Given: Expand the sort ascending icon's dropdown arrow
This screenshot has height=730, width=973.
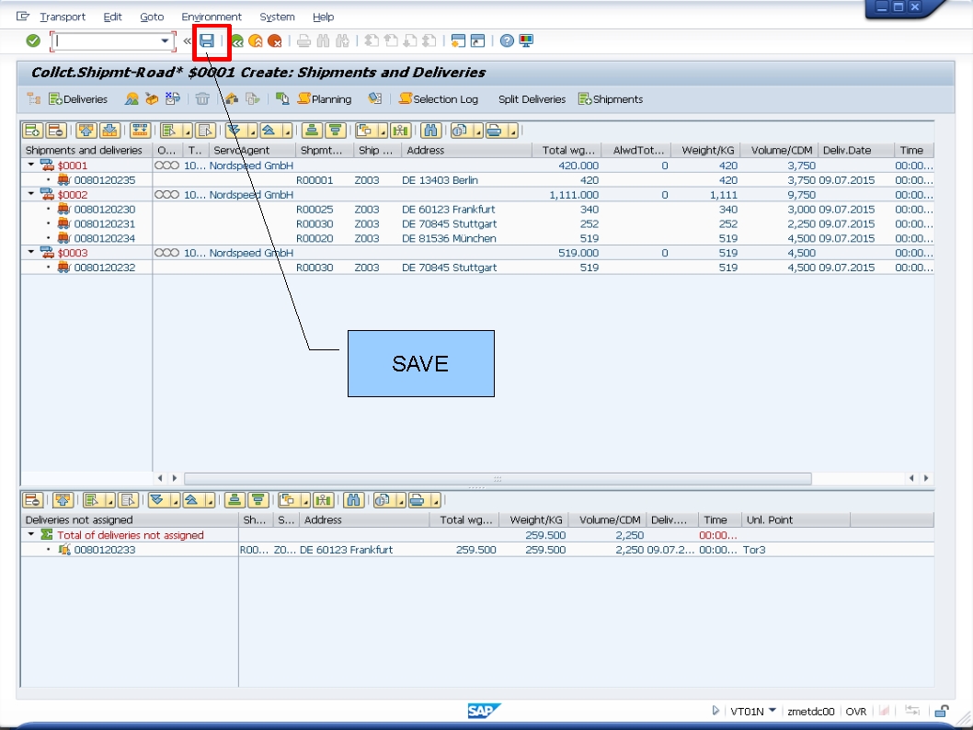Looking at the screenshot, I should pyautogui.click(x=287, y=130).
